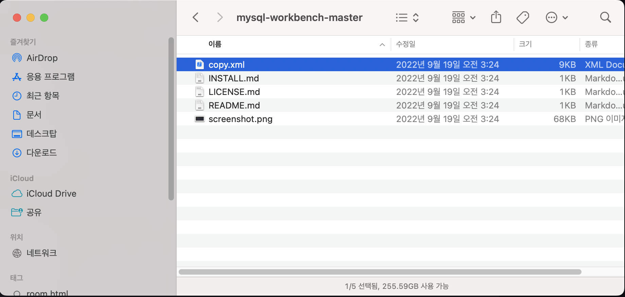This screenshot has height=297, width=625.
Task: Click the clock icon for recents
Action: tap(17, 96)
